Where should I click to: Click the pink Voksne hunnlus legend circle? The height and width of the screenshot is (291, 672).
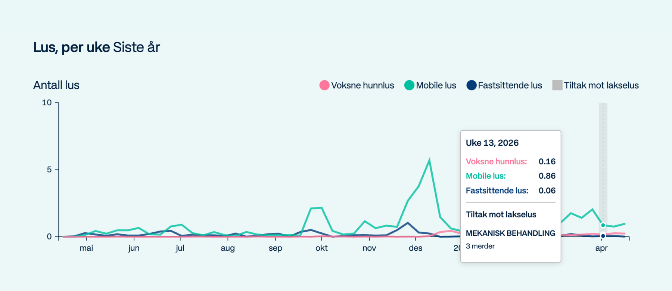coord(324,86)
